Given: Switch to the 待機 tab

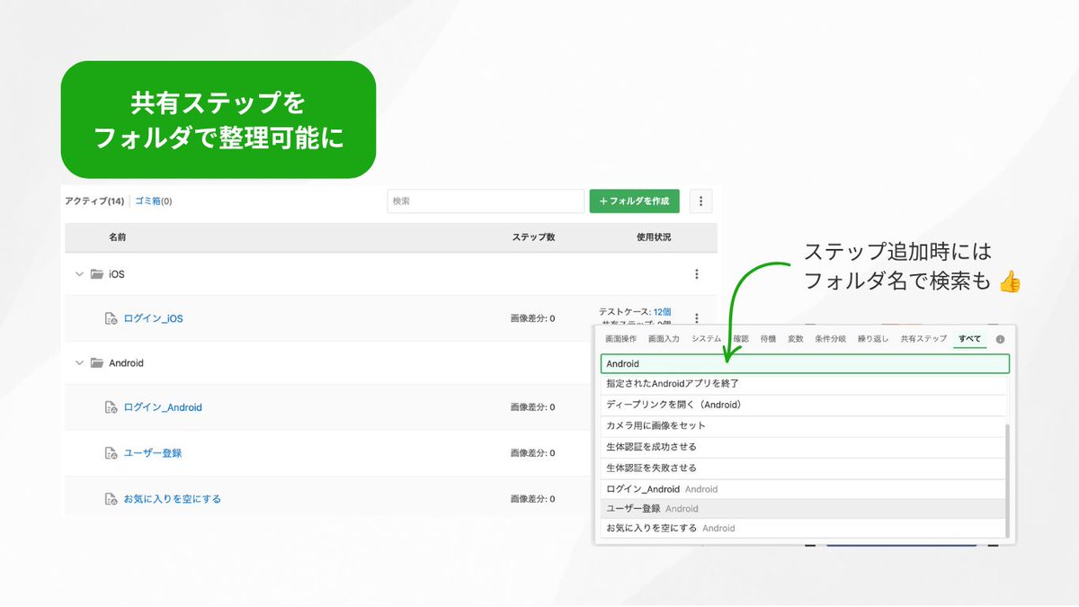Looking at the screenshot, I should click(768, 339).
